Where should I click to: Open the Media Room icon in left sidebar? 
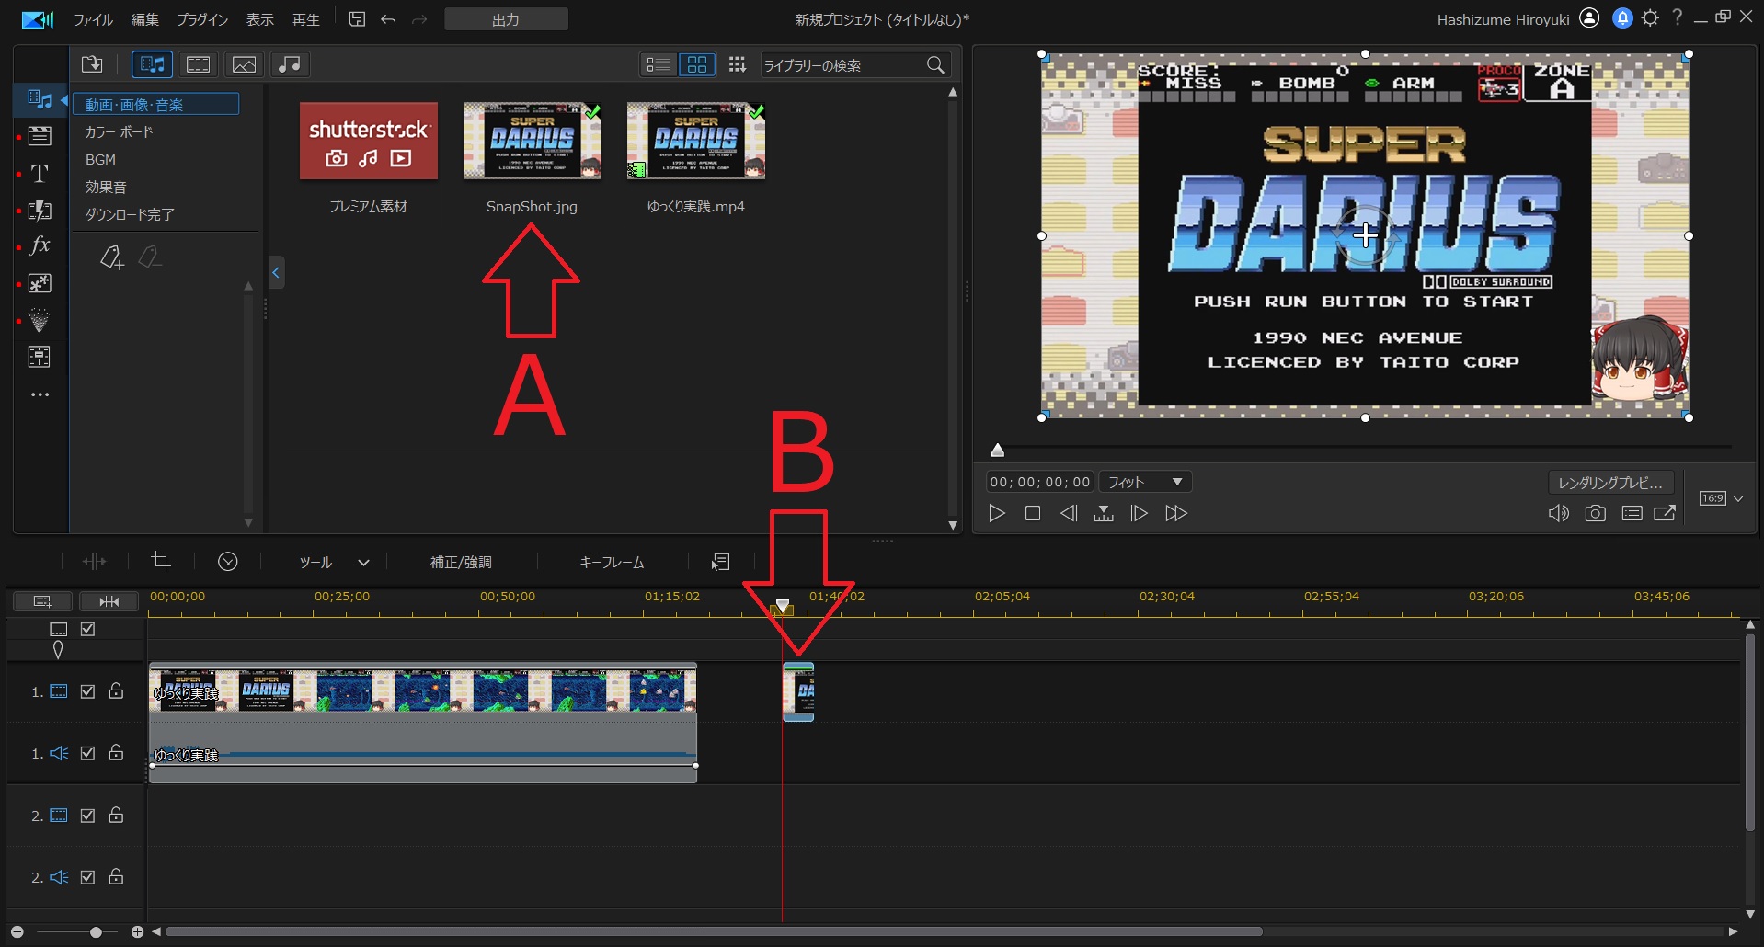pyautogui.click(x=40, y=99)
